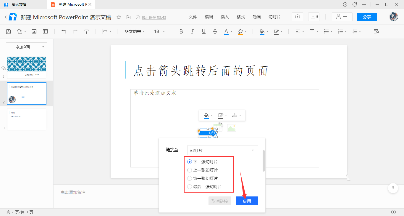The width and height of the screenshot is (404, 216).
Task: Undo the last action
Action: 64,31
